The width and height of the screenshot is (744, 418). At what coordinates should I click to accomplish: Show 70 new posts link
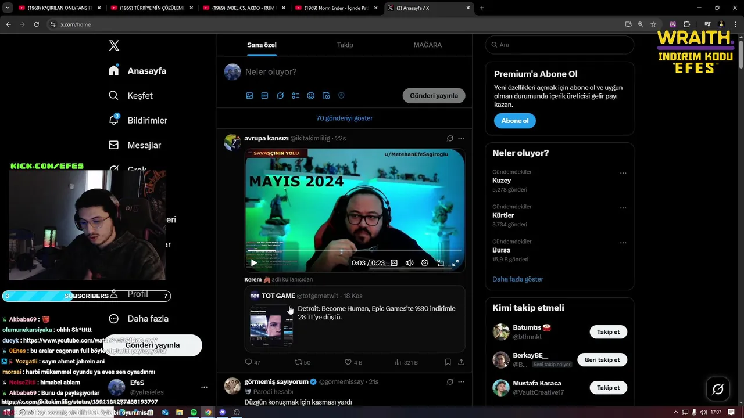[x=345, y=118]
